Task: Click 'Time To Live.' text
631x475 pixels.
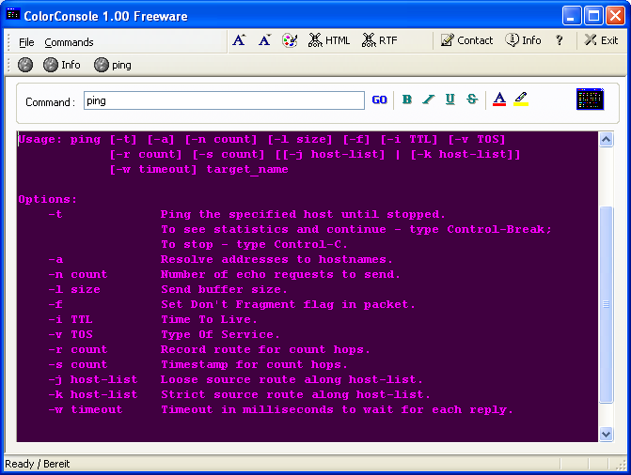Action: [209, 319]
